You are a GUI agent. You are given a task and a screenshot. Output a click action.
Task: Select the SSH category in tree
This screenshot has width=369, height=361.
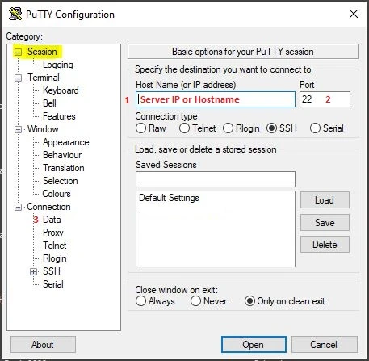(52, 271)
